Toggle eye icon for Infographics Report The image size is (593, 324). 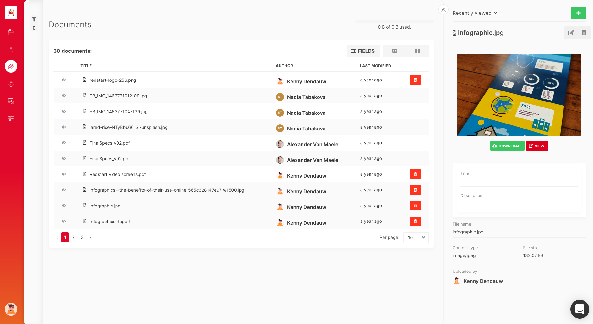tap(64, 221)
